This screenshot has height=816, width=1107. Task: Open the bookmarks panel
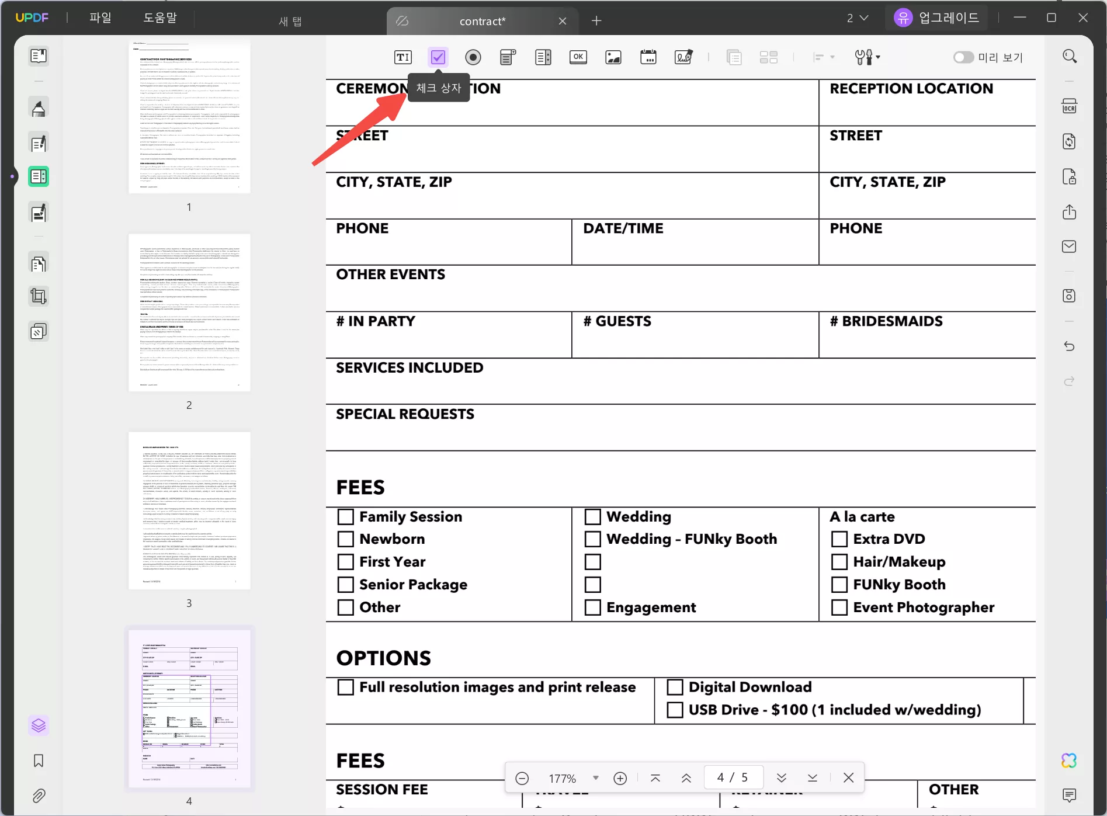pos(39,761)
